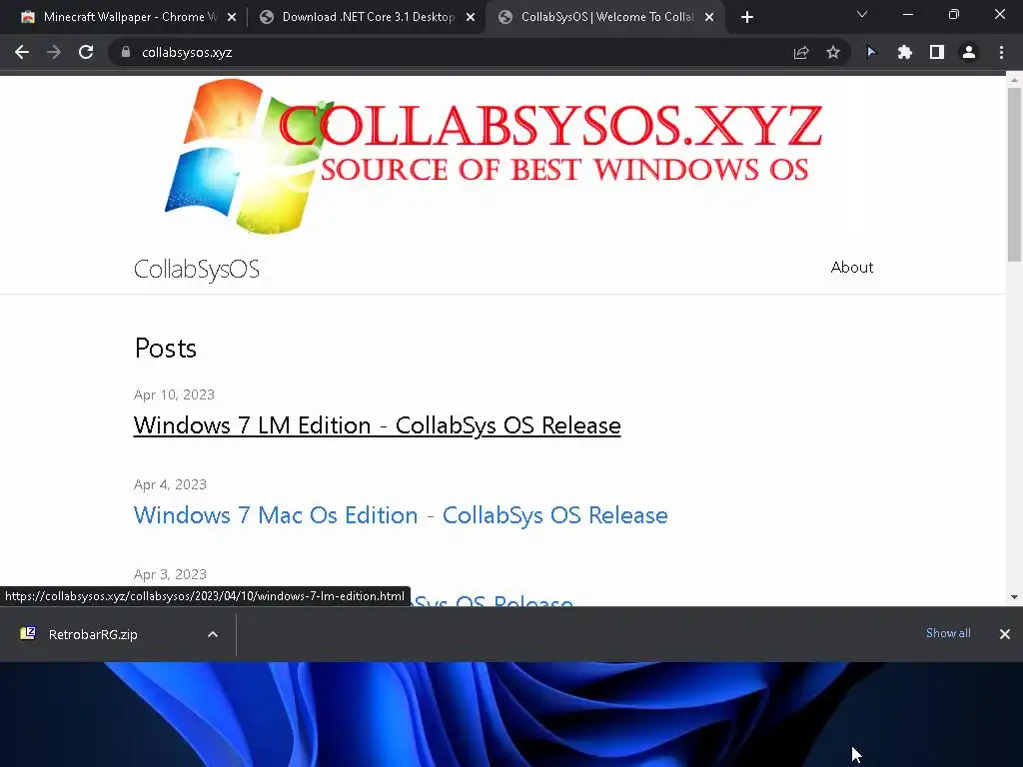1023x767 pixels.
Task: Click the forward navigation arrow
Action: 54,52
